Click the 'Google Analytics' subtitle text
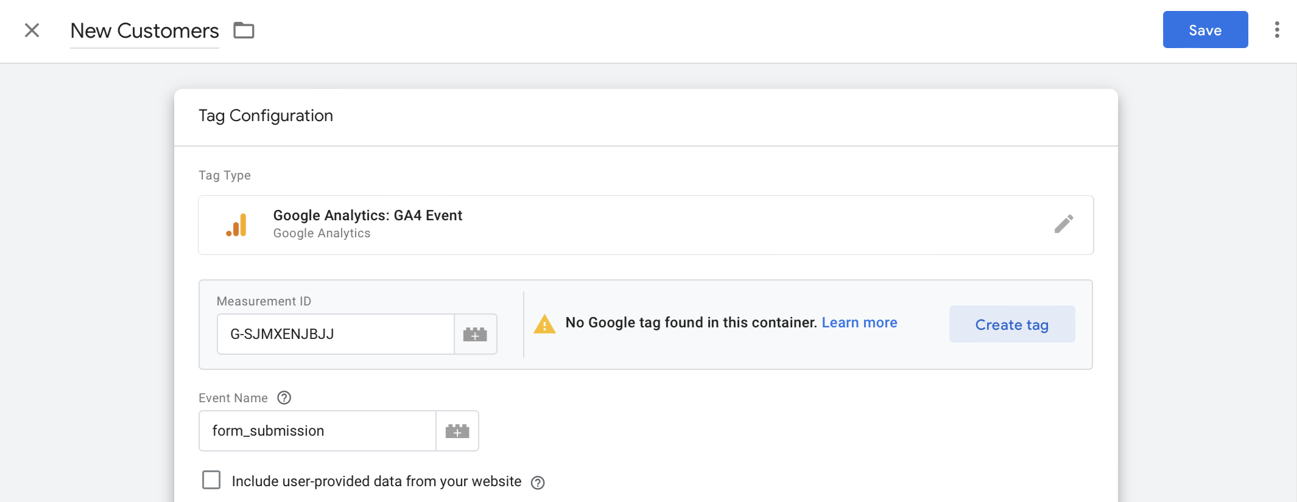1297x502 pixels. coord(322,233)
